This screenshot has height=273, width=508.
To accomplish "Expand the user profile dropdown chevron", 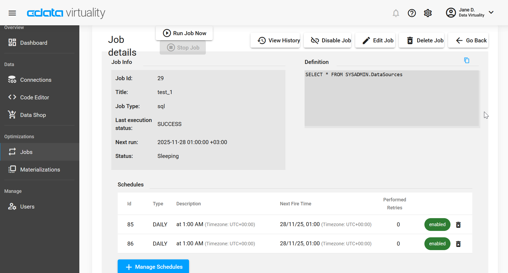I will [491, 12].
